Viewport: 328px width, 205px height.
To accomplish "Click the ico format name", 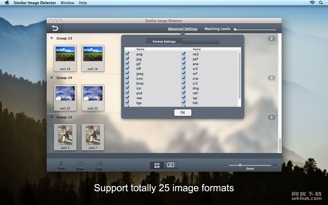I will click(139, 88).
